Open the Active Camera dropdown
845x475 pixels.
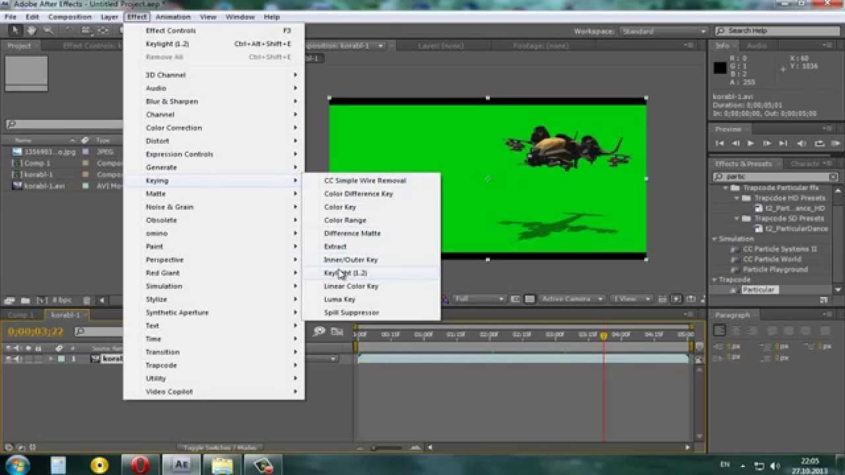(572, 299)
